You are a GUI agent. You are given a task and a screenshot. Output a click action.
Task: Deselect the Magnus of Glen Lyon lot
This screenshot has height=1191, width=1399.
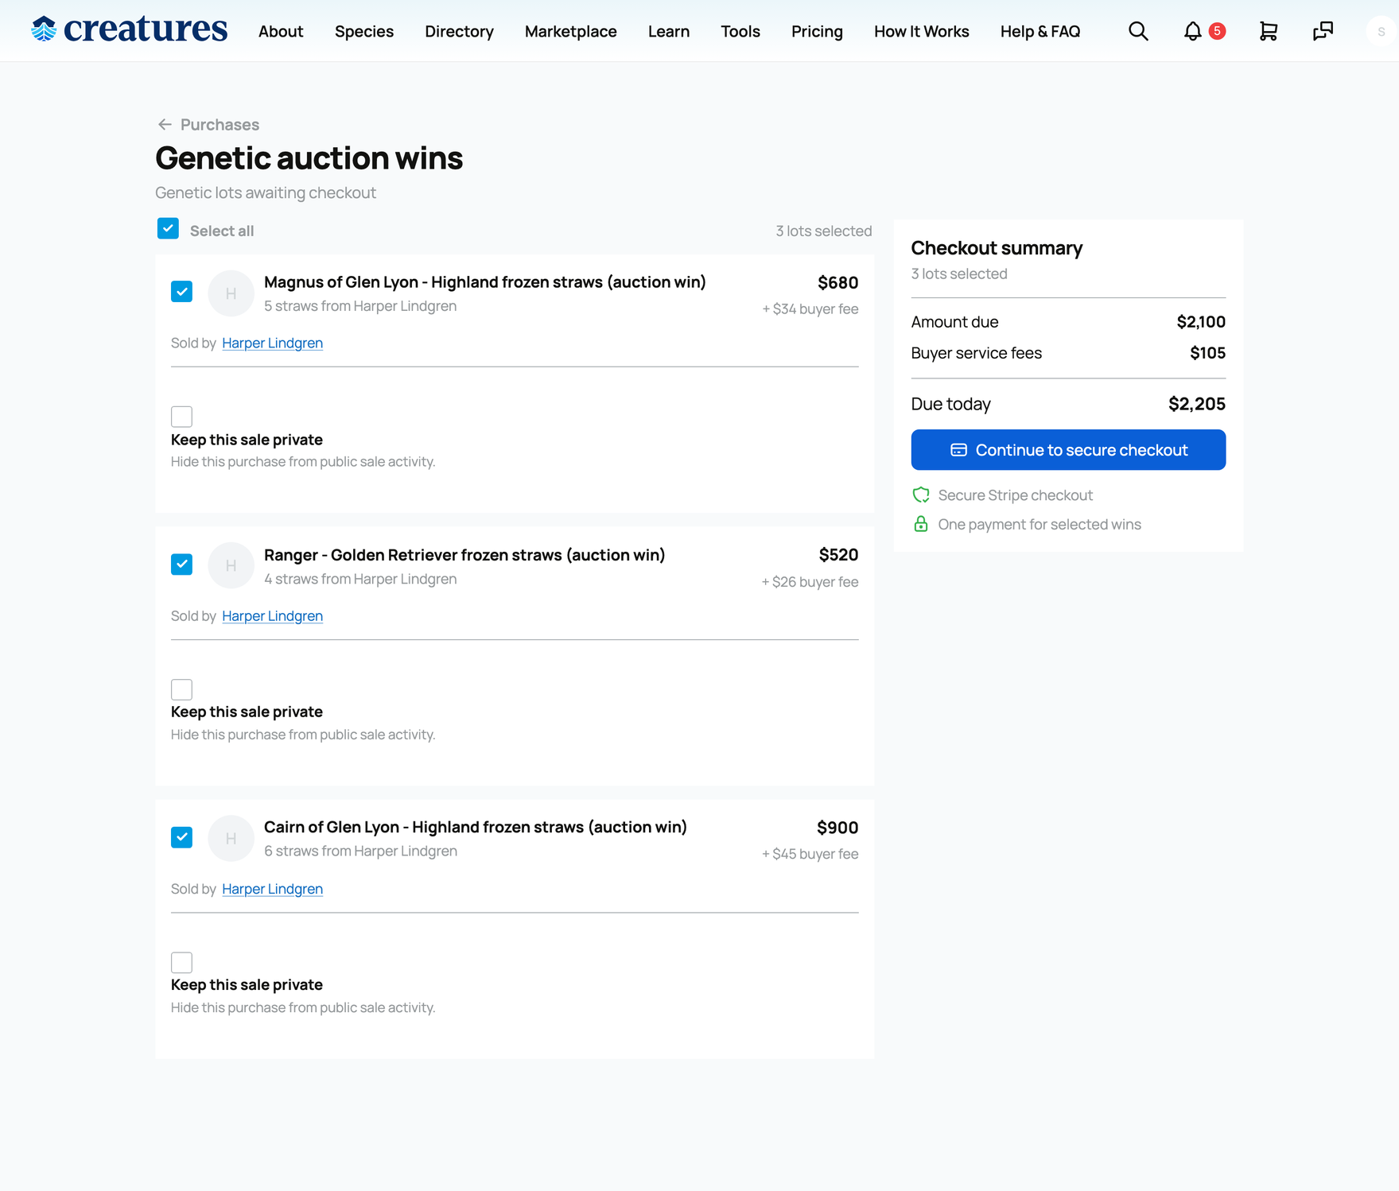pos(181,292)
